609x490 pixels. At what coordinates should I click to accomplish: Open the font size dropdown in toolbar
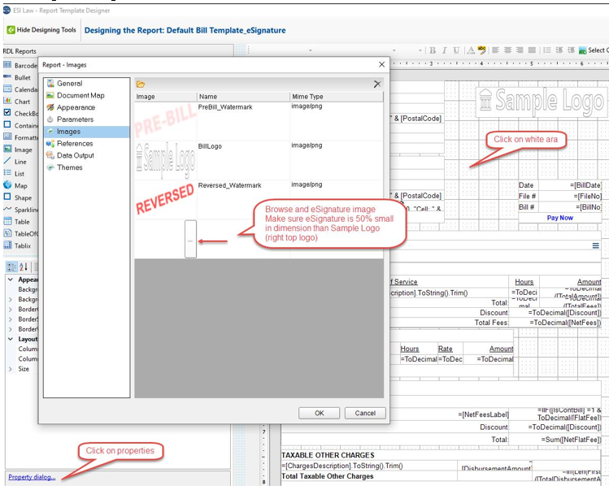click(420, 50)
